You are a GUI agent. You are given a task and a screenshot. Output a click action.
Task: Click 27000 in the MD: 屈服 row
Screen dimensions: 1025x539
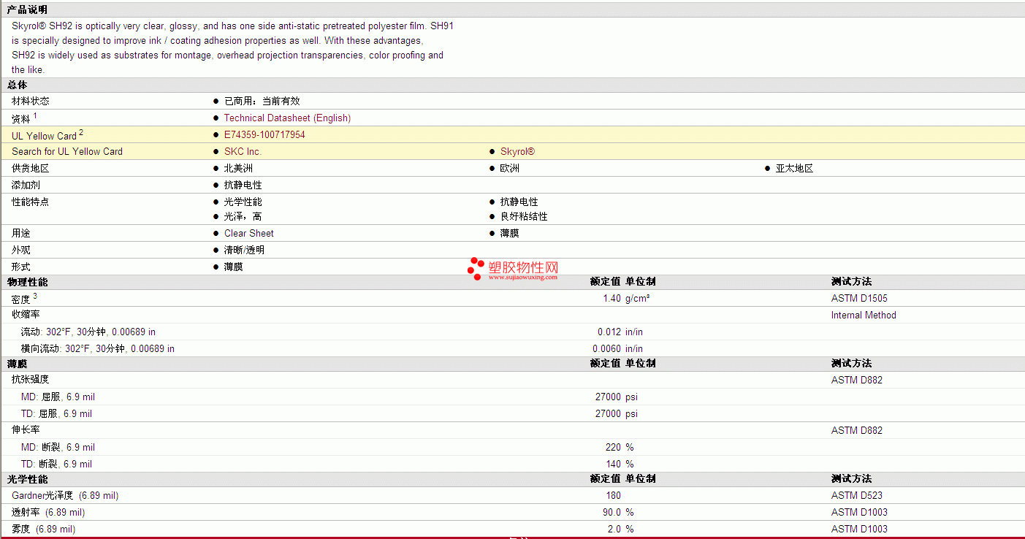[608, 397]
